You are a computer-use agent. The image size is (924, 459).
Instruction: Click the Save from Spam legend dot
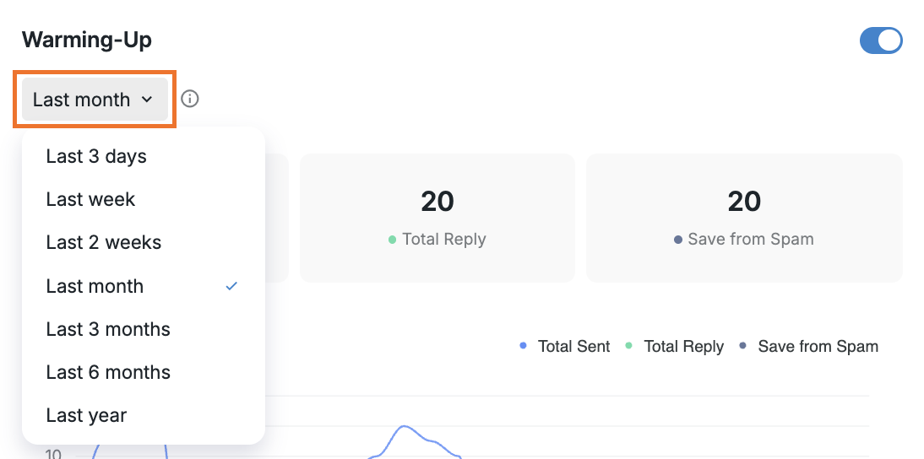(743, 346)
